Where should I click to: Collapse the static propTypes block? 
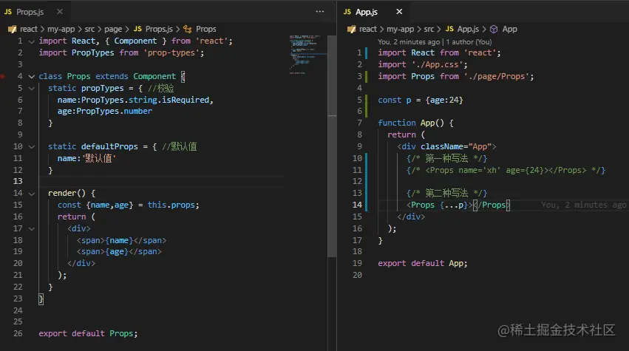click(31, 89)
